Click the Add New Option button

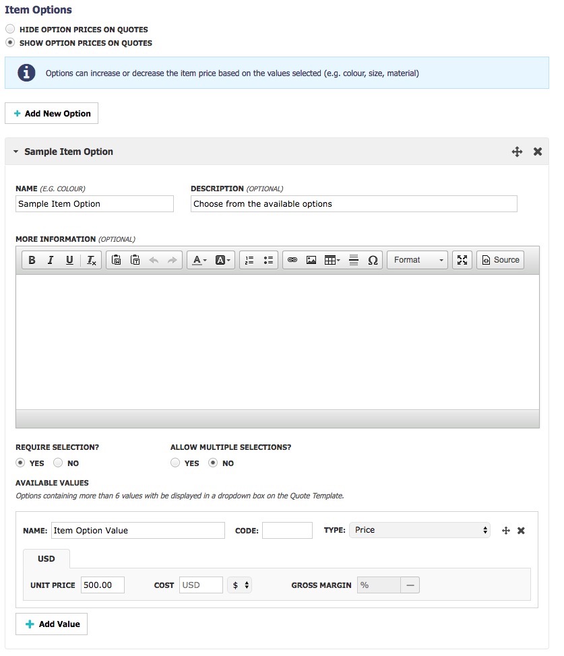[51, 113]
